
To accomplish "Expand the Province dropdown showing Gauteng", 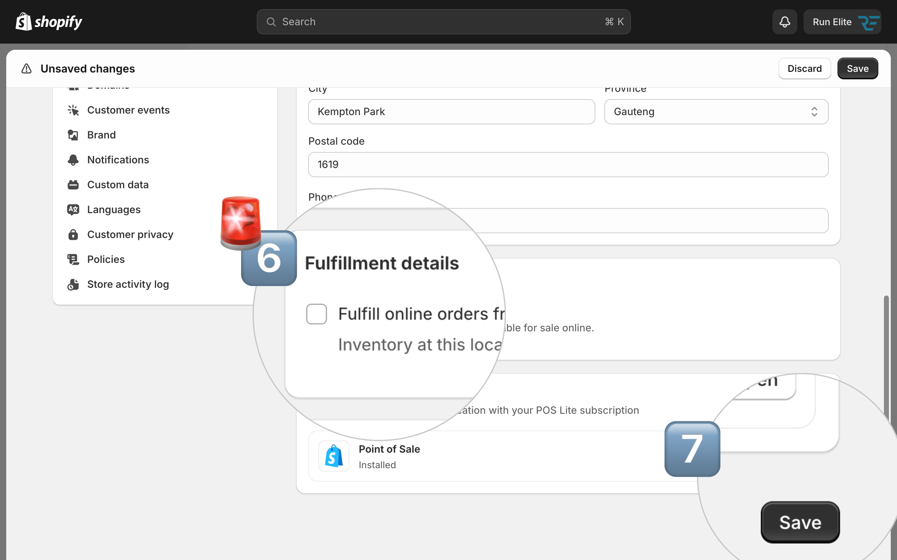I will tap(716, 111).
